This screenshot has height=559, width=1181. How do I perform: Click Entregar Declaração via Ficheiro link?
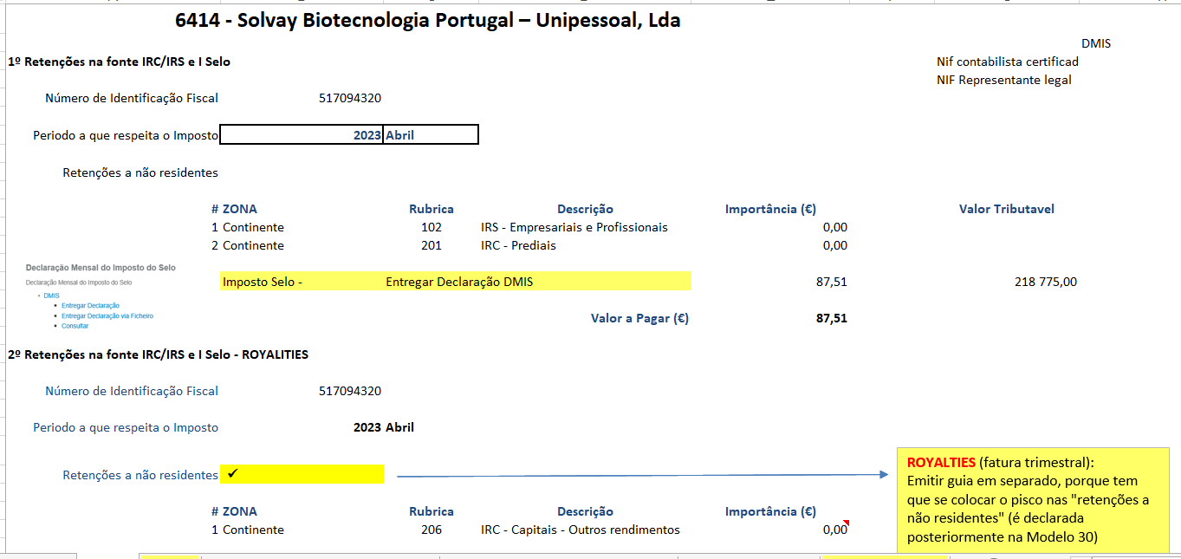coord(107,315)
